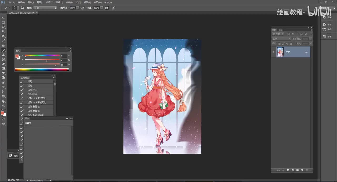Select the Crop tool
This screenshot has height=182, width=337.
(3, 36)
